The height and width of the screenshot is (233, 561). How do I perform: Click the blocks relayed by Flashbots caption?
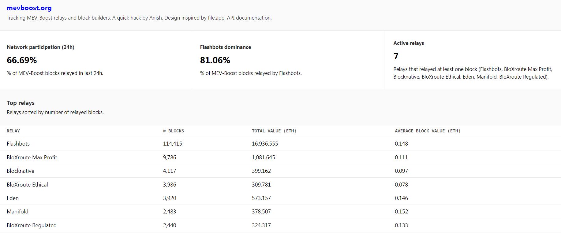click(x=251, y=73)
